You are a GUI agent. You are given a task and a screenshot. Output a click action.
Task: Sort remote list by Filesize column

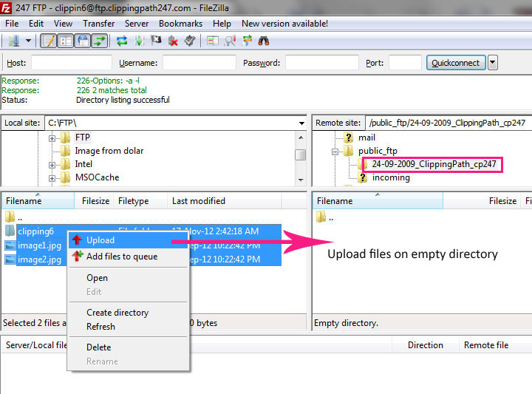coord(481,201)
